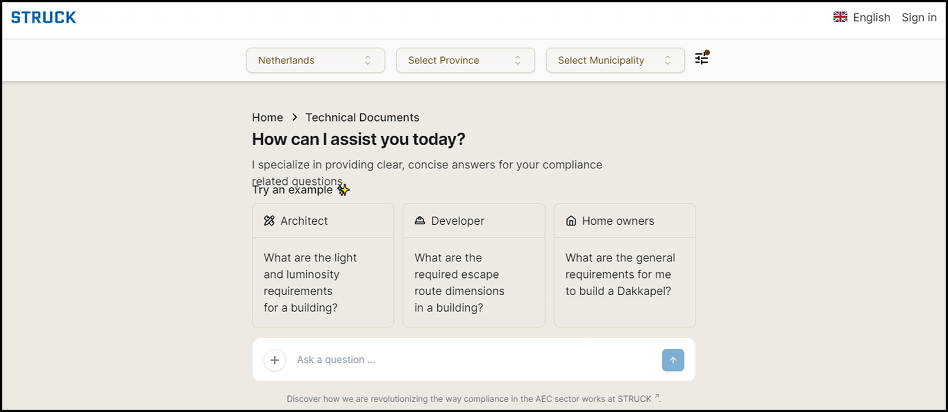This screenshot has height=412, width=948.
Task: Click the Architect card header
Action: tap(323, 221)
